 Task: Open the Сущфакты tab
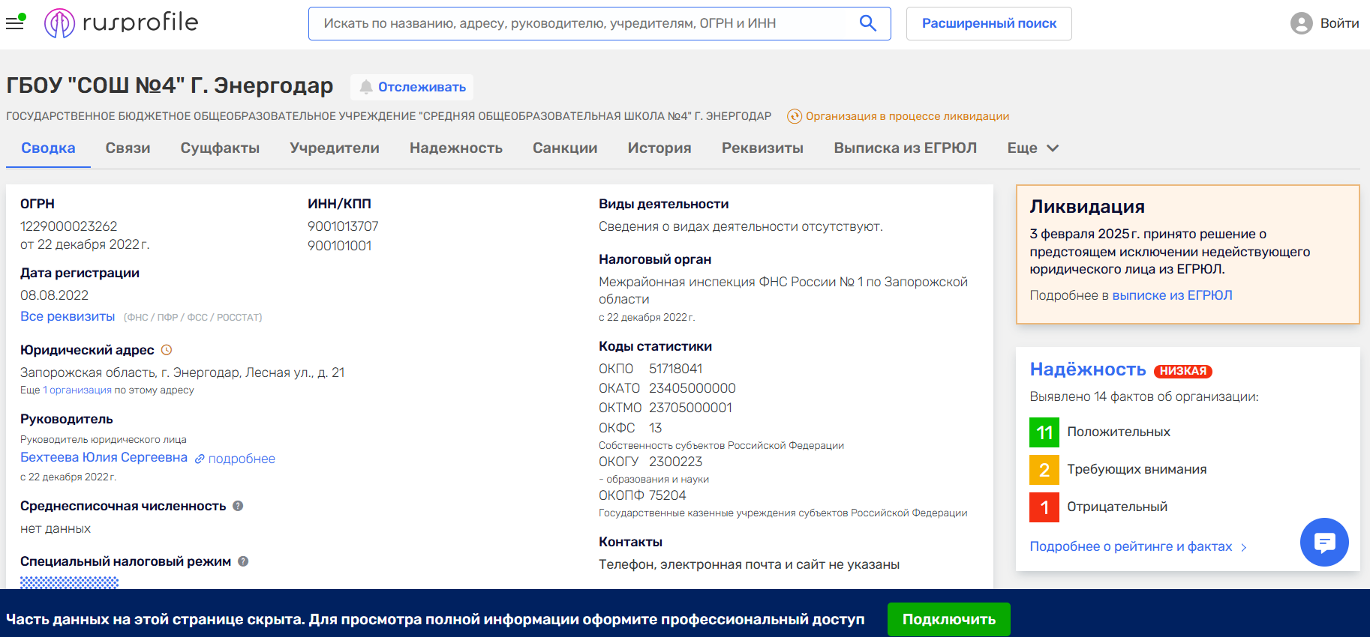pos(220,148)
